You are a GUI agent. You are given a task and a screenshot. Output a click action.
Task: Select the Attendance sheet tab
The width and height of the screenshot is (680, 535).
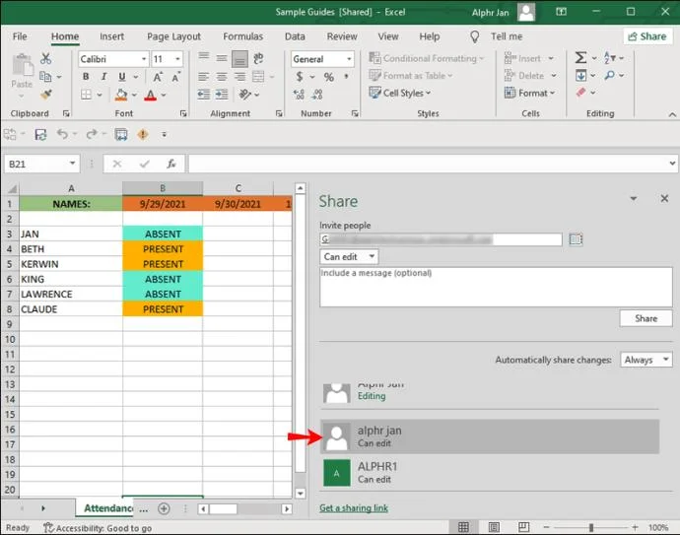(108, 508)
